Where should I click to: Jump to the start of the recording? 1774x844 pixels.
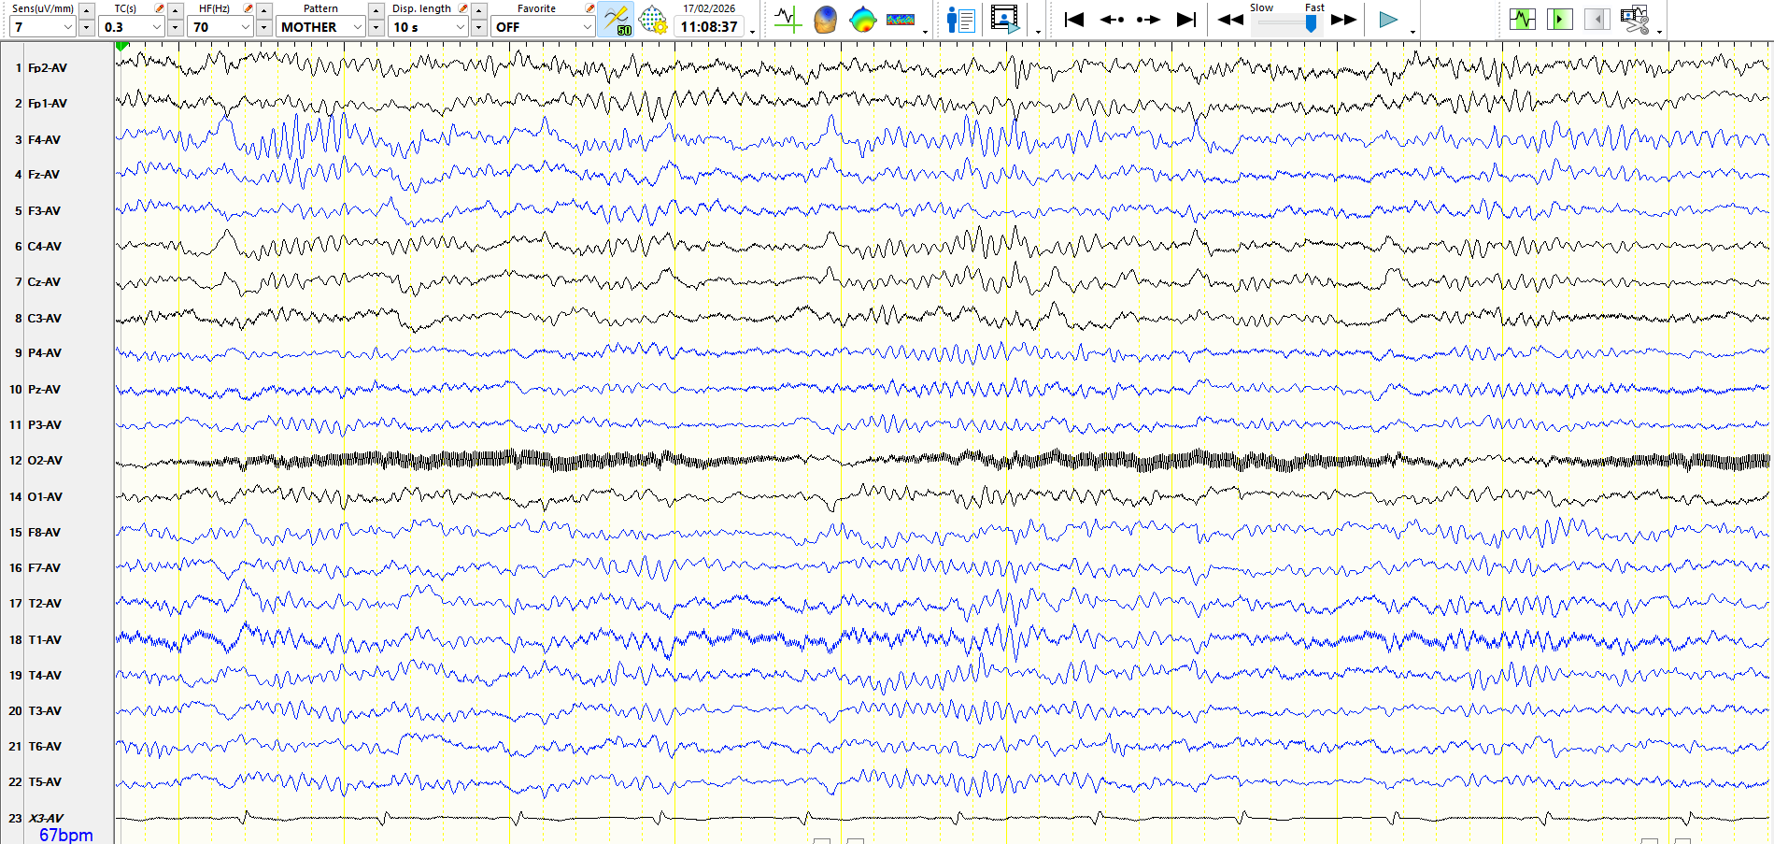coord(1074,20)
